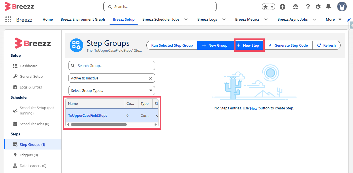Viewport: 353px width, 173px height.
Task: Click the top Search box
Action: coord(160,7)
